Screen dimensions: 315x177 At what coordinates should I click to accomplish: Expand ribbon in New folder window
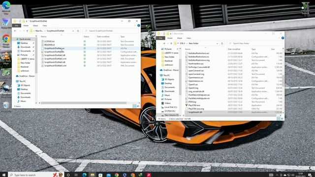279,38
